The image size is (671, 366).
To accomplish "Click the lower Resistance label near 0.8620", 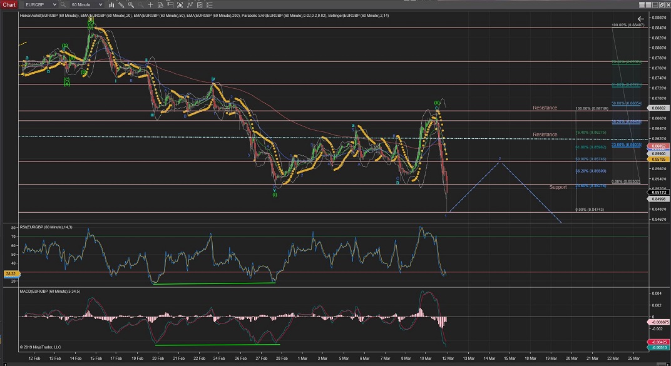I will point(545,135).
